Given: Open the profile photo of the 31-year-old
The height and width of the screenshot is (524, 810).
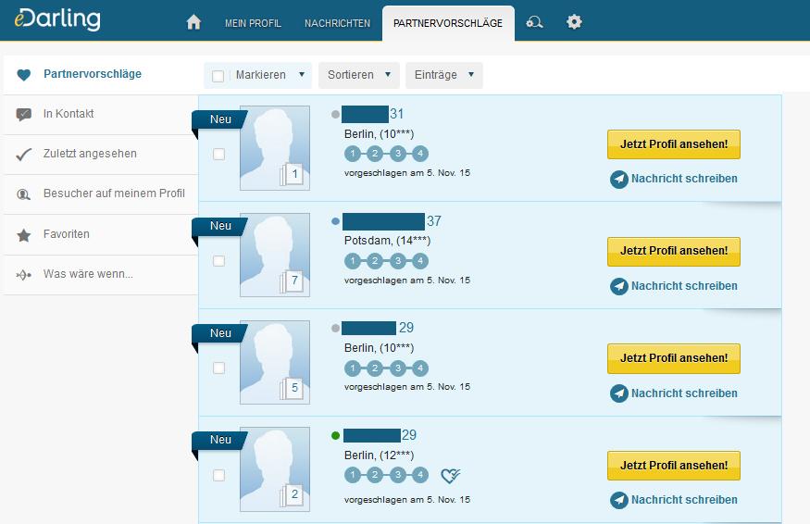Looking at the screenshot, I should pyautogui.click(x=275, y=148).
